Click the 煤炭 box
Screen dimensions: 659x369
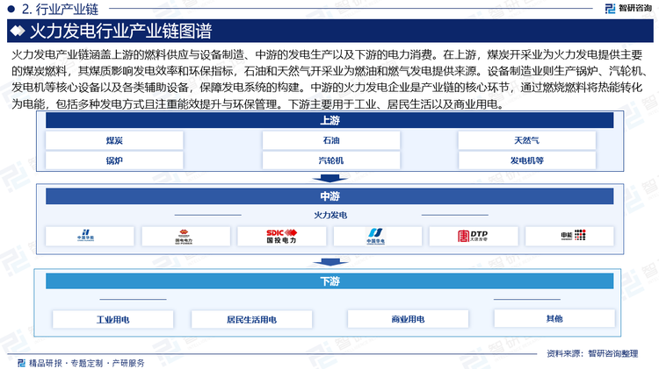tap(114, 140)
